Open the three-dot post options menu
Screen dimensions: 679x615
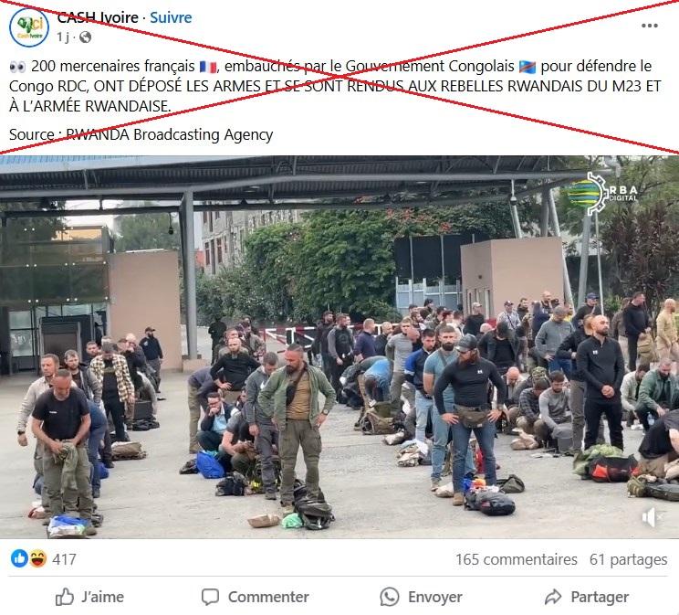(x=650, y=26)
